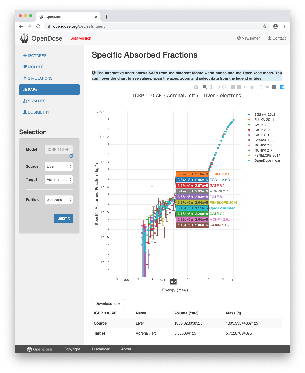This screenshot has height=373, width=305.
Task: Open the Source dropdown showing Liver
Action: 59,166
